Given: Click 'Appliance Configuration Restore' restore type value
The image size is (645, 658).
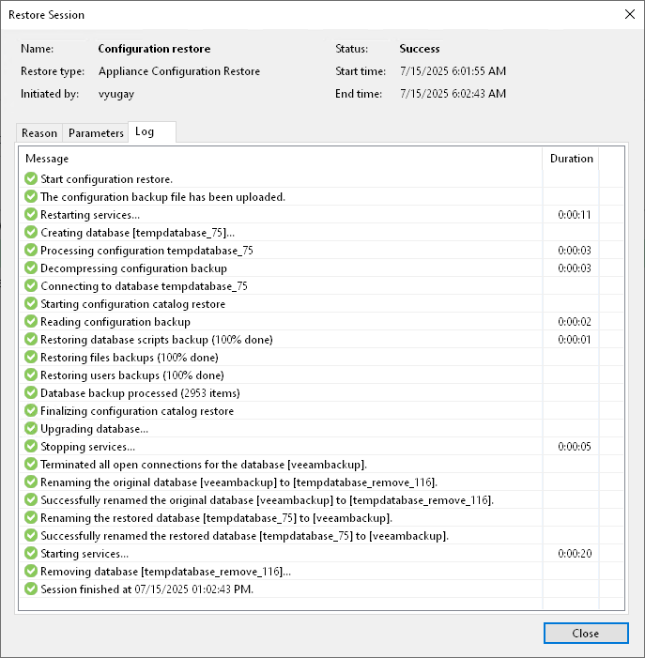Looking at the screenshot, I should (179, 71).
